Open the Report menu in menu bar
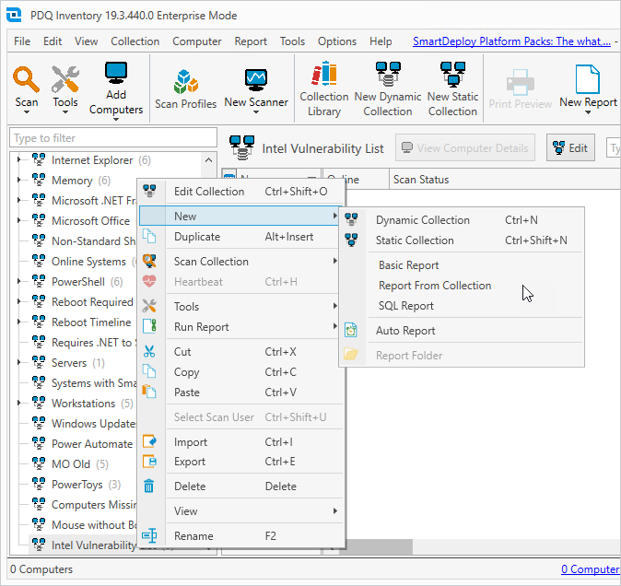 [251, 41]
